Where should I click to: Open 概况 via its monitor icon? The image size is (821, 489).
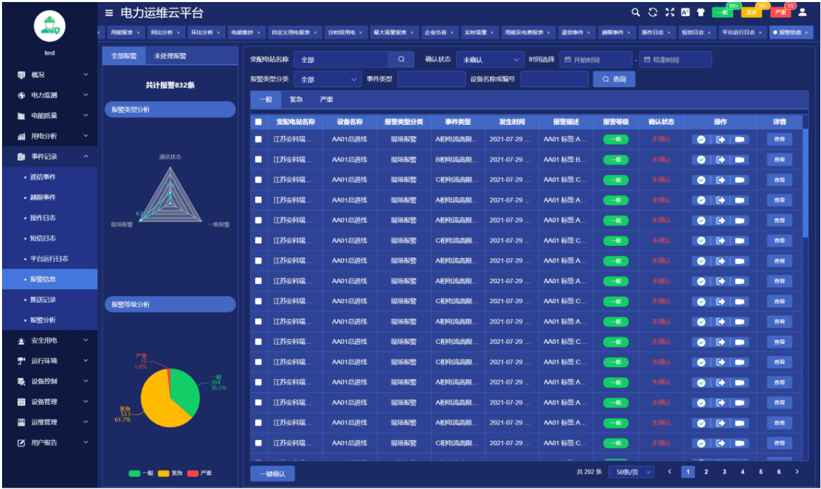click(x=21, y=75)
